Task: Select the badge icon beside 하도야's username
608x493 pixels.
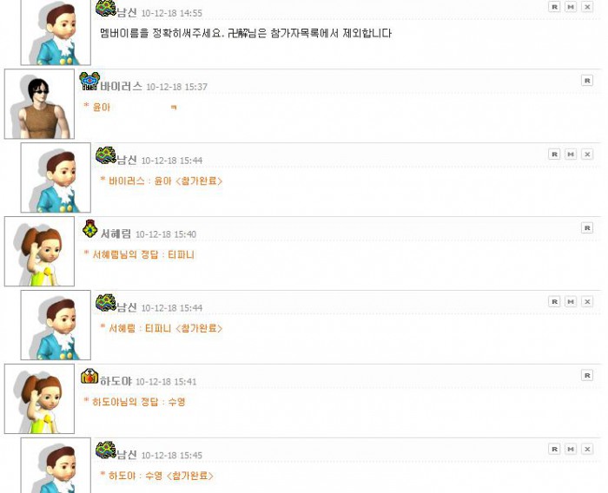Action: pos(89,376)
